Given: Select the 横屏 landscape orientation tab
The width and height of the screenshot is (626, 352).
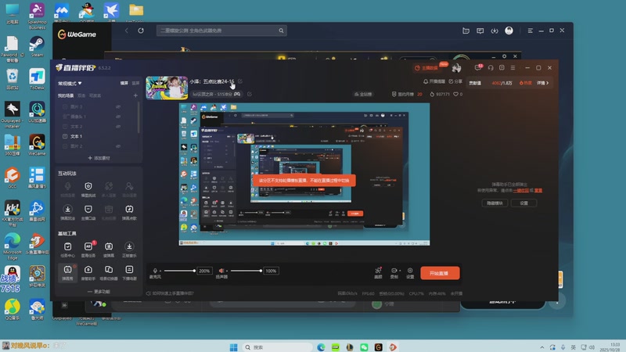Looking at the screenshot, I should pyautogui.click(x=124, y=84).
